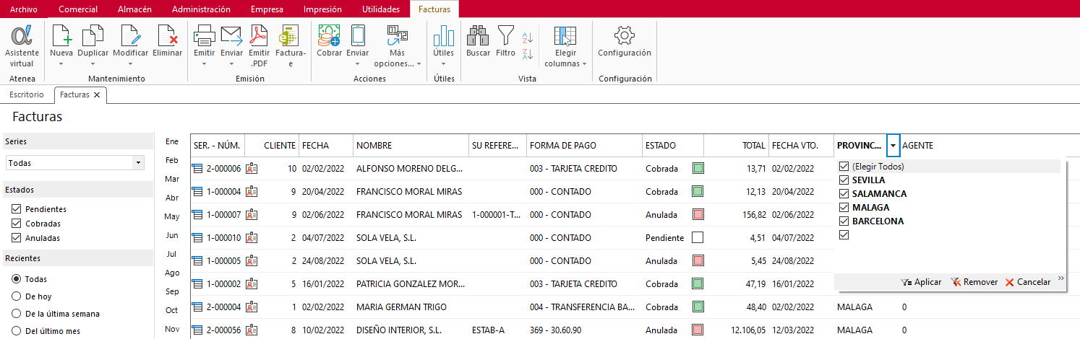Toggle the Pendientes state checkbox
The height and width of the screenshot is (339, 1080).
click(17, 209)
